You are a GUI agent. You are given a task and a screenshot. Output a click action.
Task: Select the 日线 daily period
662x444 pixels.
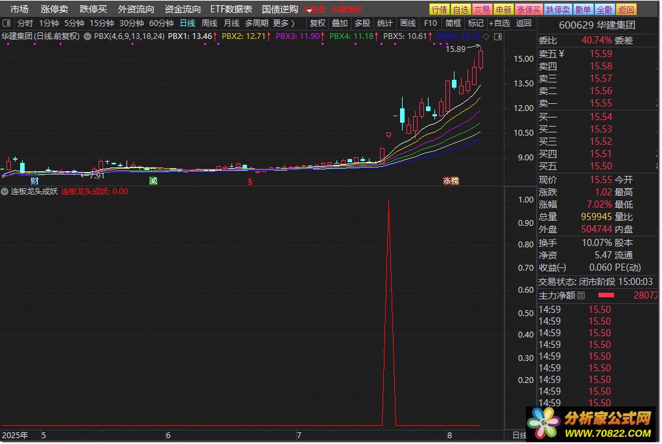click(187, 23)
